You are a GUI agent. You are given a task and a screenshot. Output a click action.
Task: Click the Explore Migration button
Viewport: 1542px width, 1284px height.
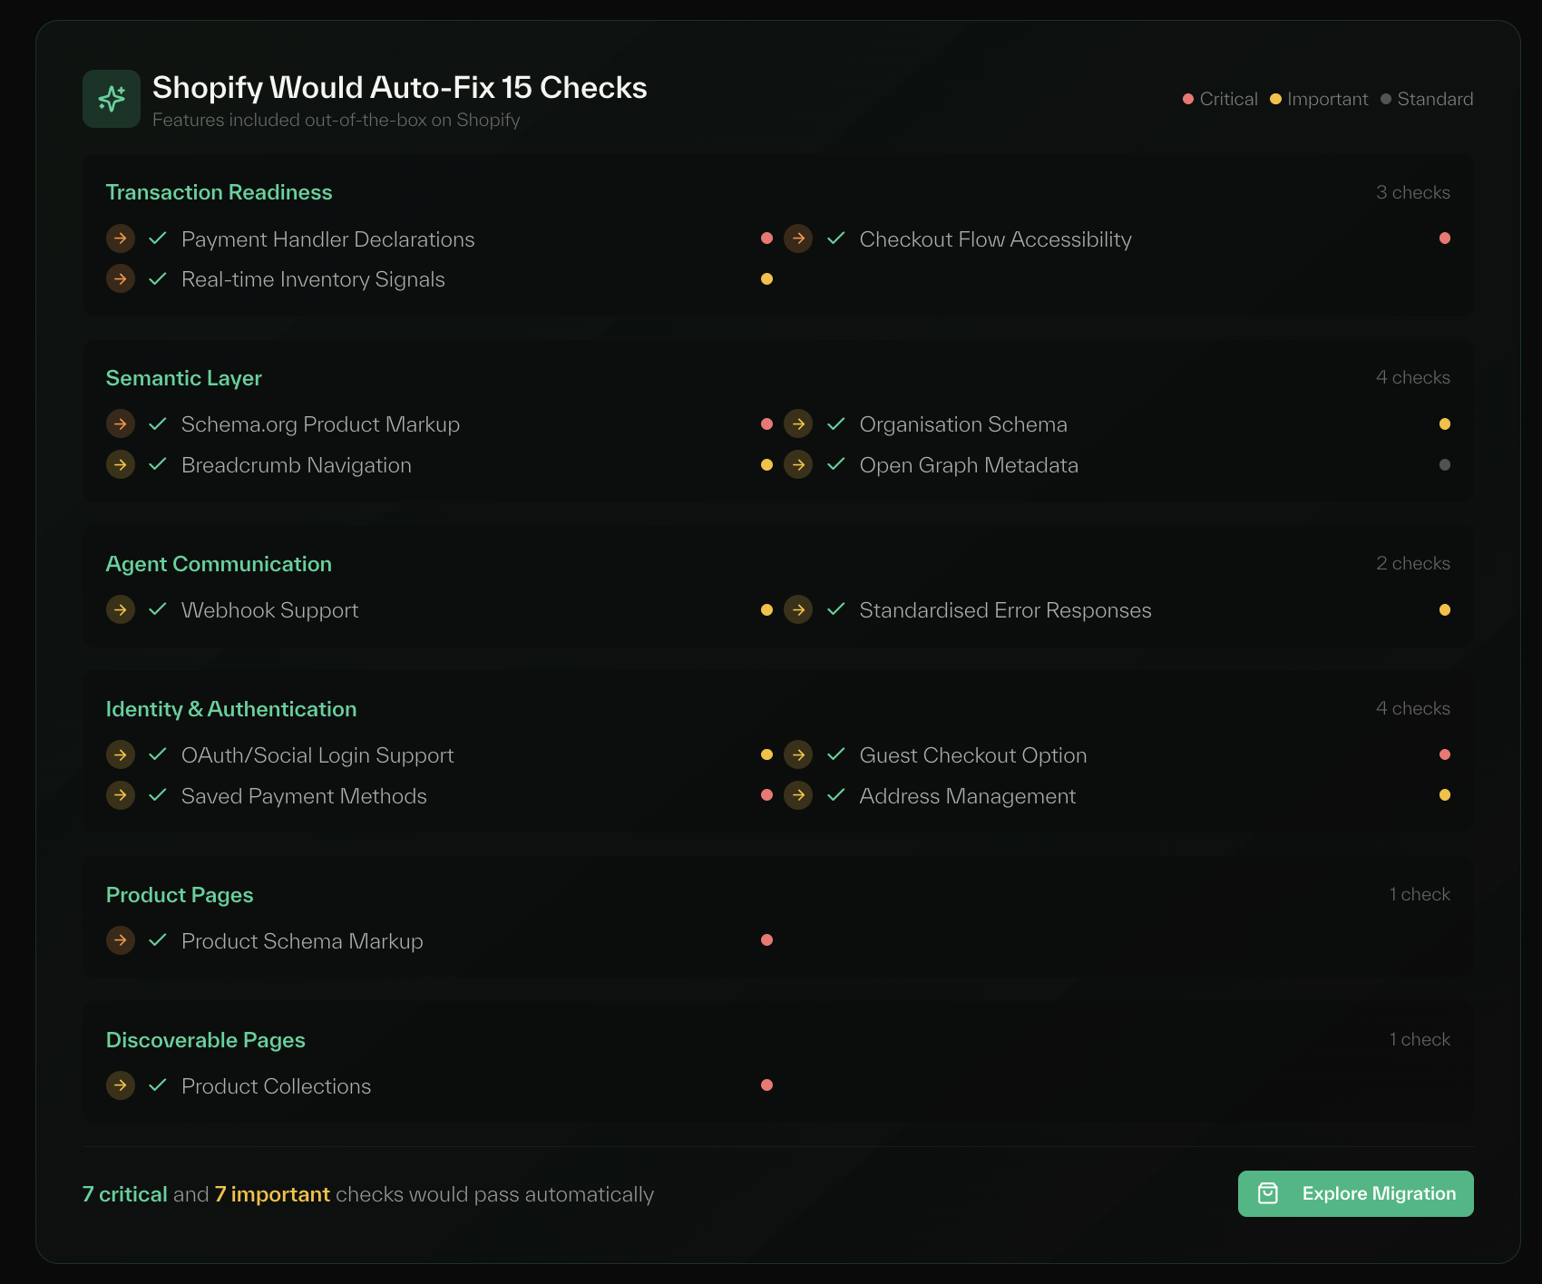point(1355,1193)
